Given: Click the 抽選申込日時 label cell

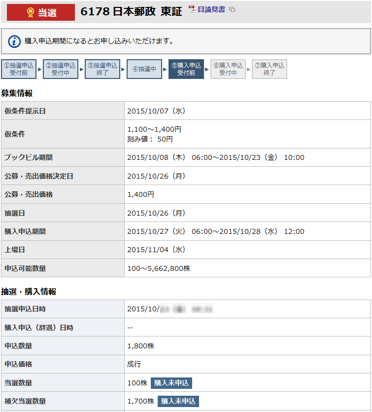Looking at the screenshot, I should [x=63, y=309].
